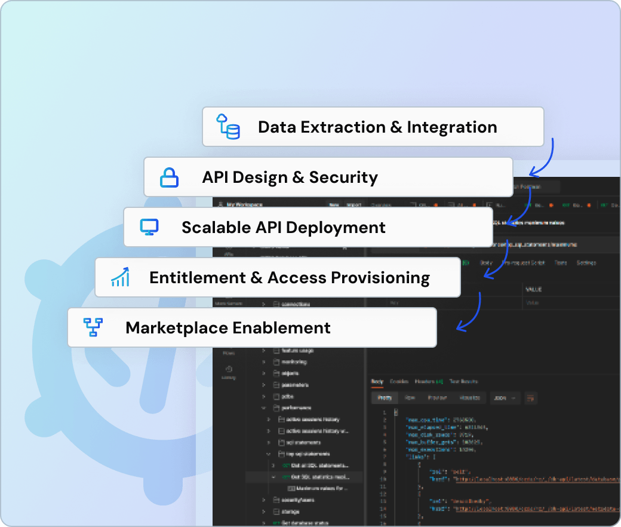This screenshot has height=527, width=621.
Task: Click the performance folder icon in collection tree
Action: [276, 407]
